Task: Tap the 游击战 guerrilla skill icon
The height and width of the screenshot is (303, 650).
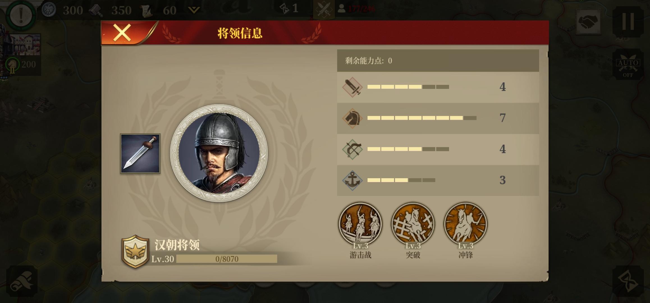Action: [360, 224]
